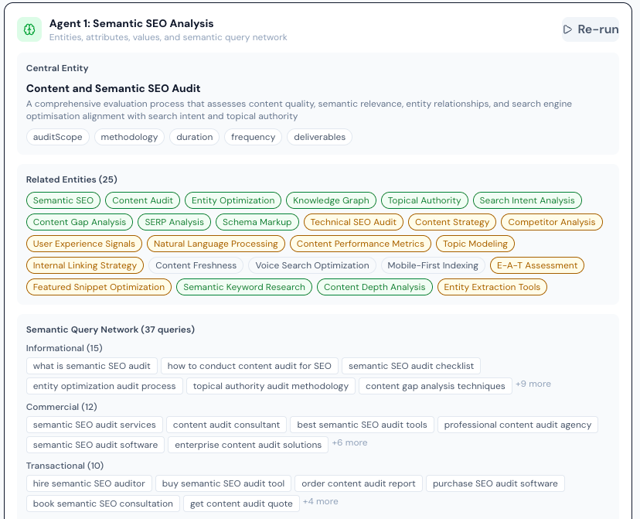This screenshot has height=519, width=640.
Task: Click the Search Intent Analysis tag
Action: [527, 200]
